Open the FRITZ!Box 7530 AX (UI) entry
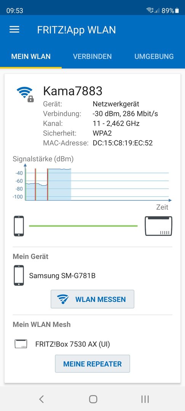The width and height of the screenshot is (185, 411). (x=73, y=344)
